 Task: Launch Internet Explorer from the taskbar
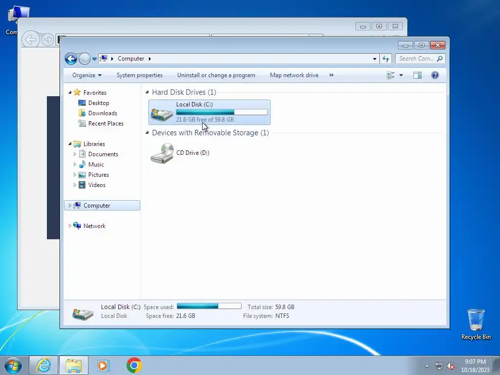pyautogui.click(x=43, y=365)
